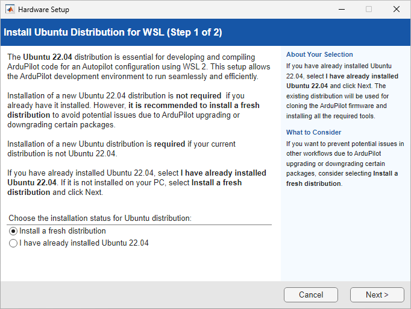Click paragraph saying new installation is required
This screenshot has width=411, height=309.
(121, 149)
